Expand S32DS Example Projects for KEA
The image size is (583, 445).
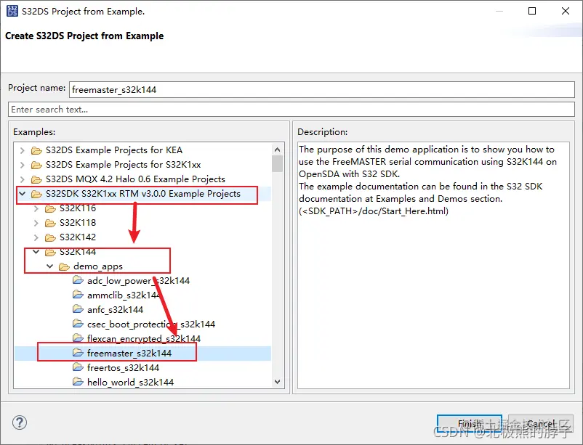pyautogui.click(x=23, y=150)
